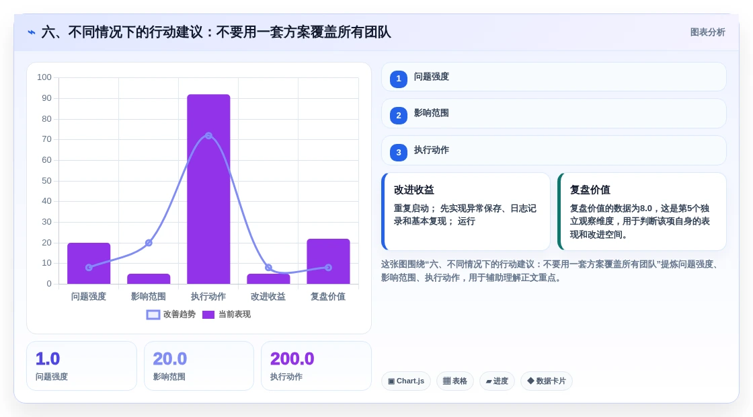Open the 影响范围 list item
The height and width of the screenshot is (417, 753).
(554, 114)
